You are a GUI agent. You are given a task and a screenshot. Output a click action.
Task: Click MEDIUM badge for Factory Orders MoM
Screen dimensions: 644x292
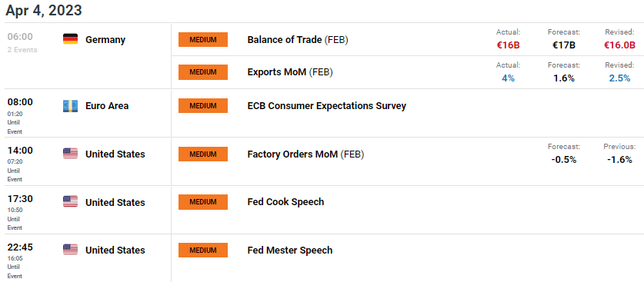[x=203, y=154]
